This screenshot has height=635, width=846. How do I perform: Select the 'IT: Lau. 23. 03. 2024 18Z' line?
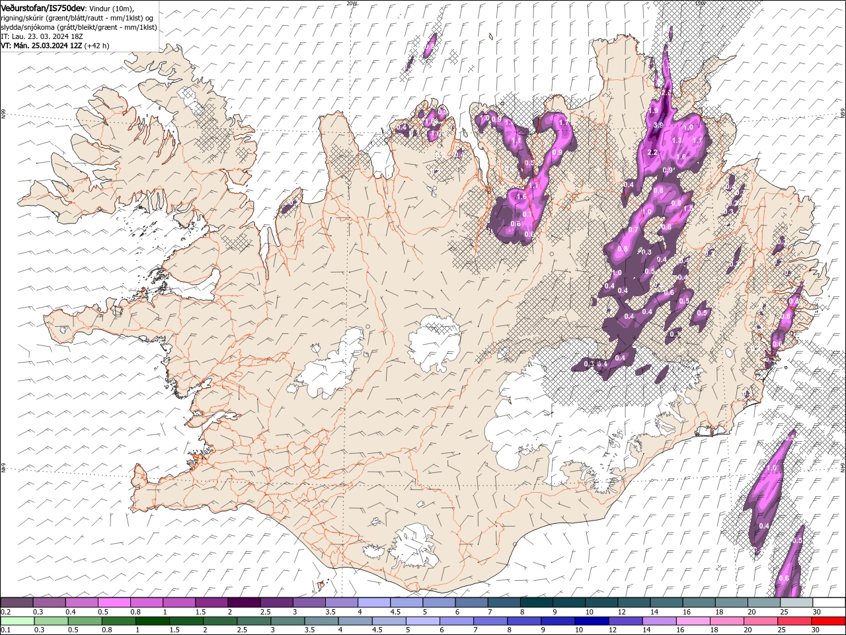tap(41, 36)
